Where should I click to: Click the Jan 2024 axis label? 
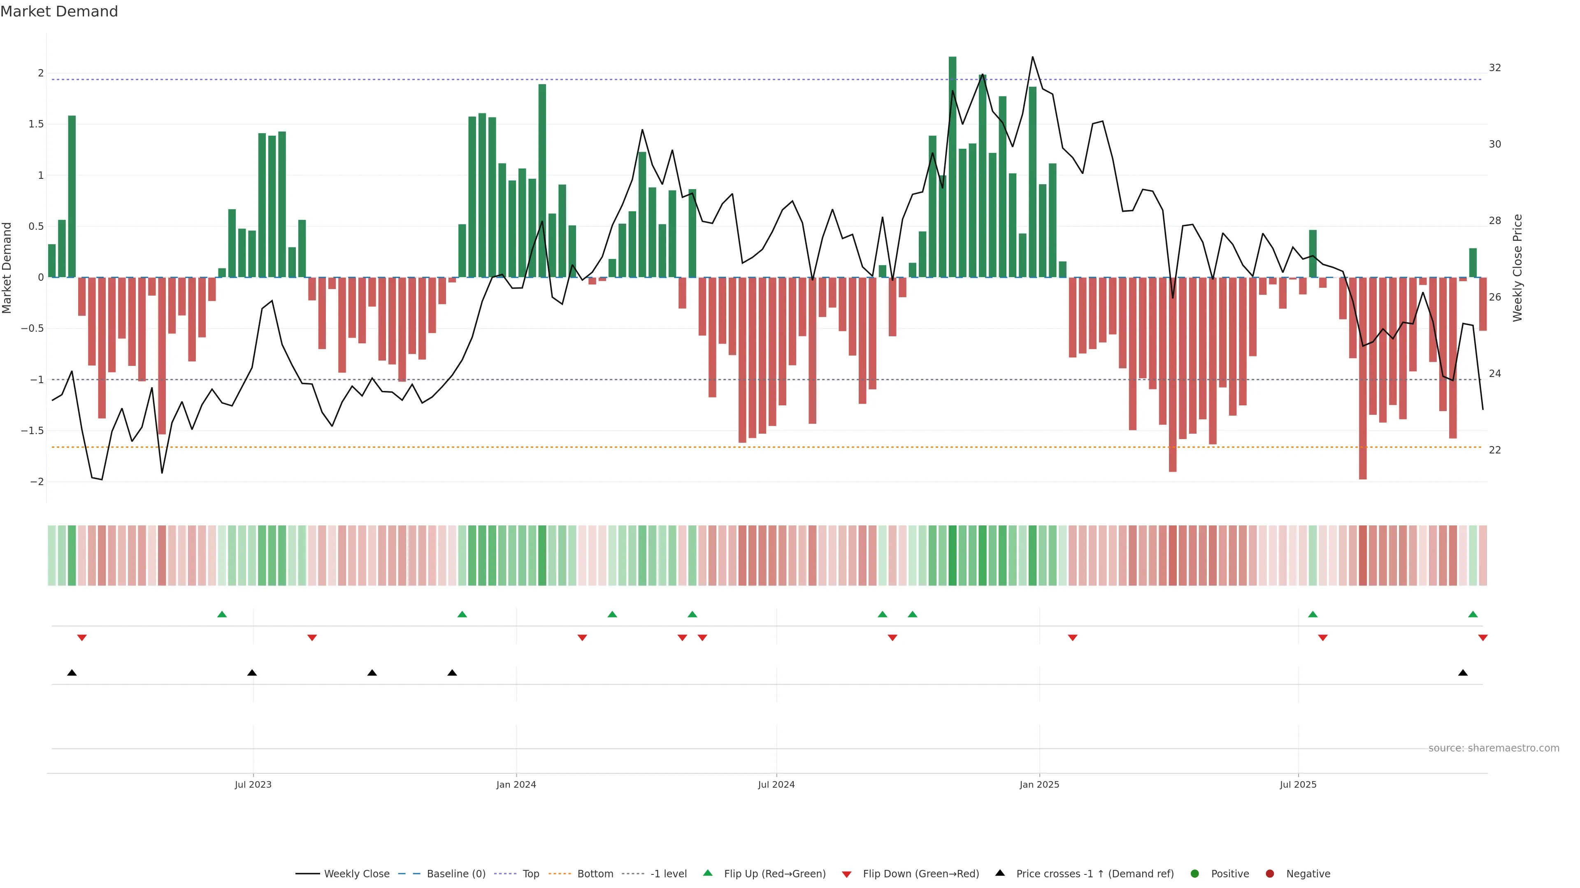pos(516,784)
